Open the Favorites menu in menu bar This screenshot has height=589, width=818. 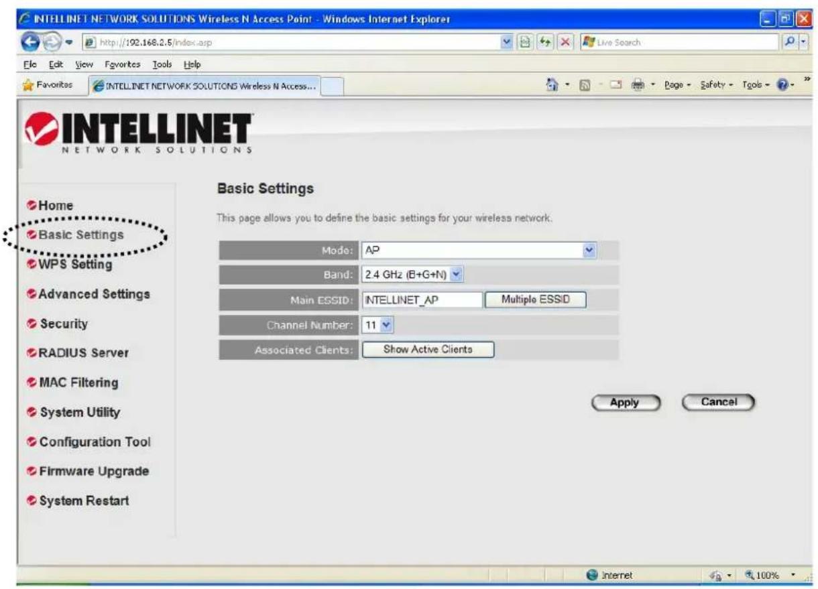tap(122, 64)
